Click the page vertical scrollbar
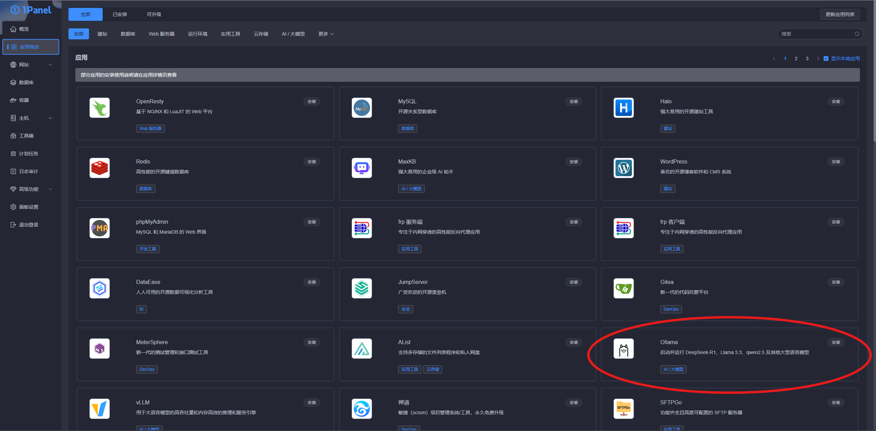Screen dimensions: 876x431 point(874,72)
